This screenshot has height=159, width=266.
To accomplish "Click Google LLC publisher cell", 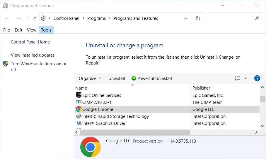I will [x=203, y=109].
